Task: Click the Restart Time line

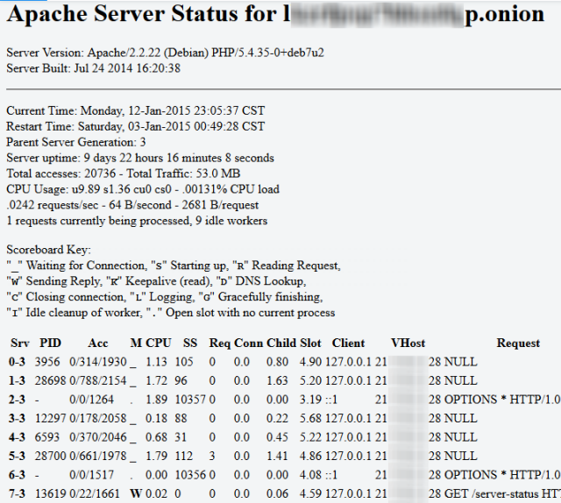Action: (x=135, y=126)
